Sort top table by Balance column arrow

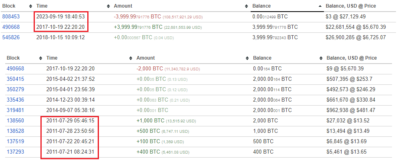(320, 6)
